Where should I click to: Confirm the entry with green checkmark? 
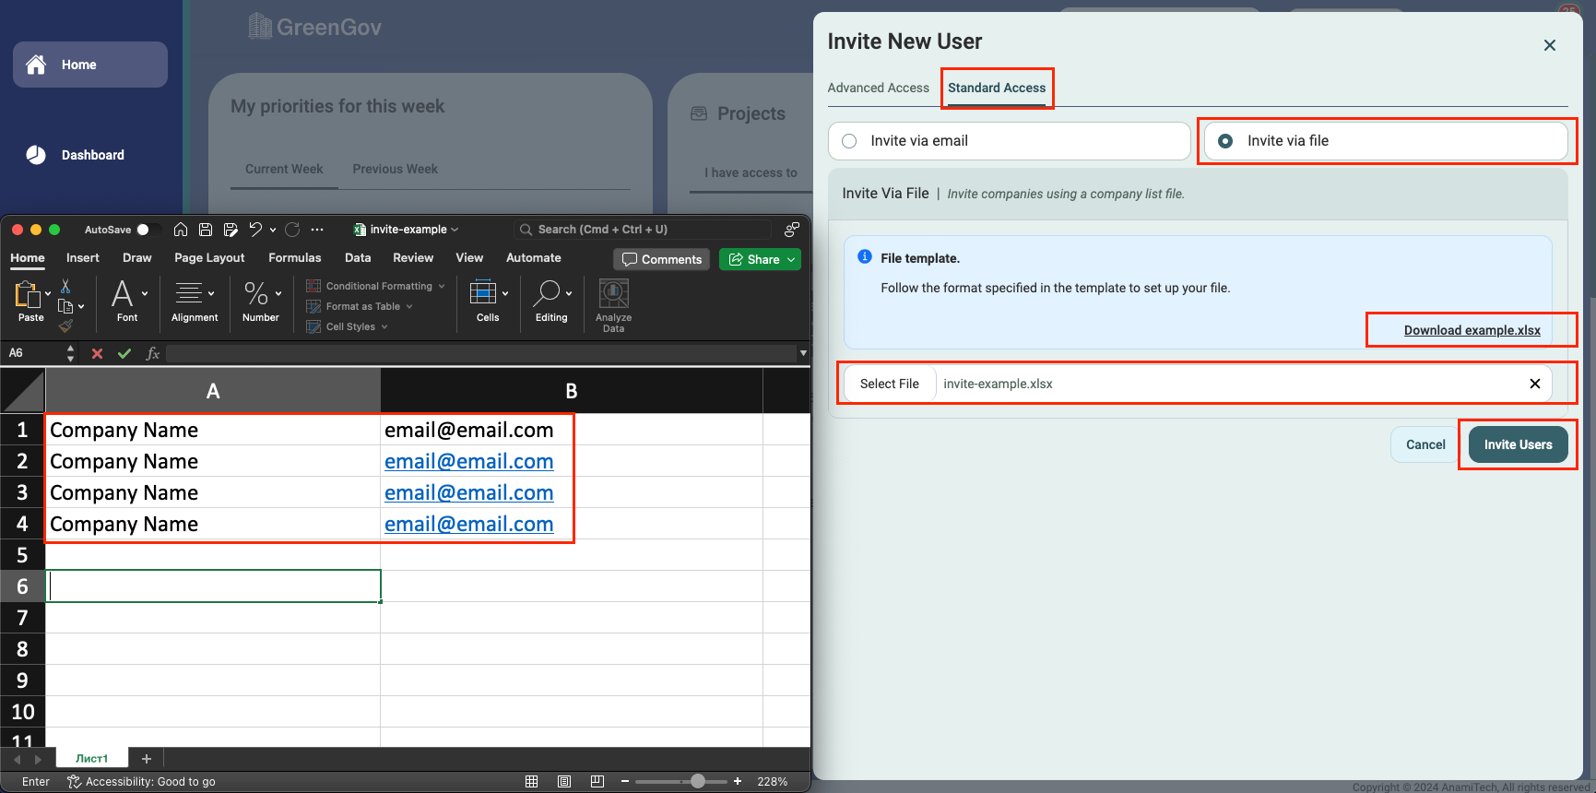(124, 353)
